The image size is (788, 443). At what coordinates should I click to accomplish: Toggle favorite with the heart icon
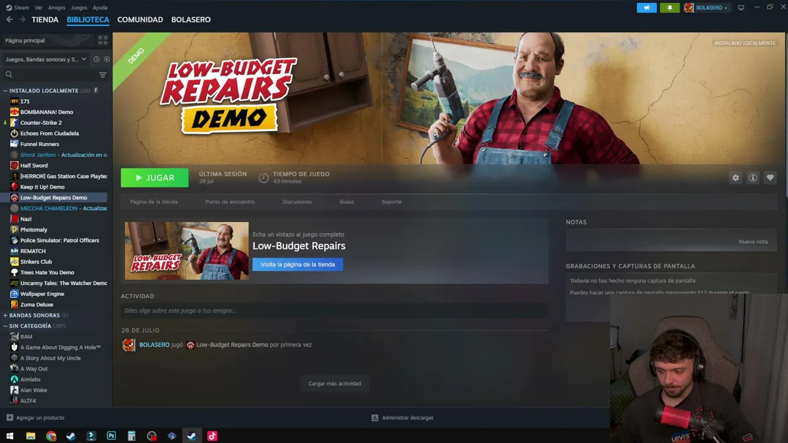770,178
